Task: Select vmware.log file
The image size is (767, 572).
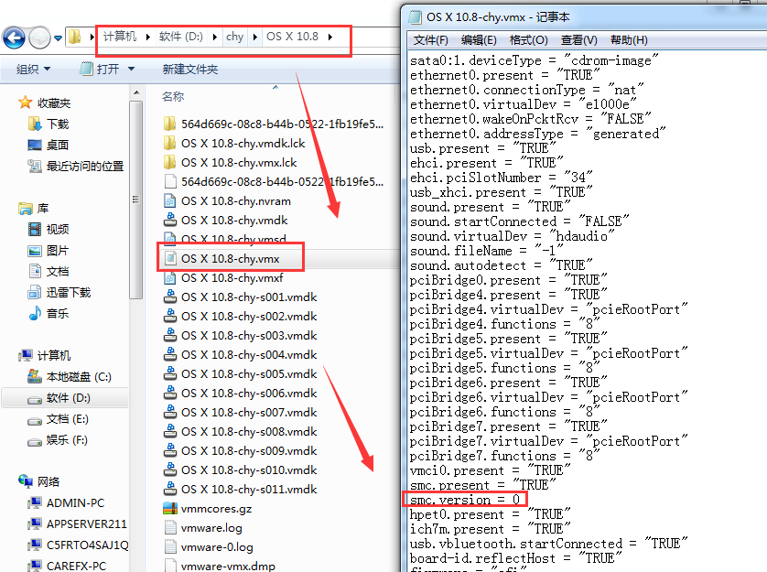Action: pyautogui.click(x=203, y=527)
